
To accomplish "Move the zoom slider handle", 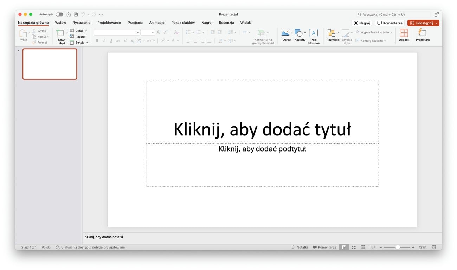I will (x=398, y=247).
